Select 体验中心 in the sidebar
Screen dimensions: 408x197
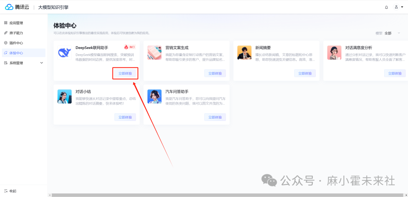click(x=24, y=53)
